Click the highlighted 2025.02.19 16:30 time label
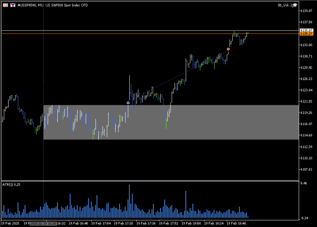 pyautogui.click(x=43, y=223)
